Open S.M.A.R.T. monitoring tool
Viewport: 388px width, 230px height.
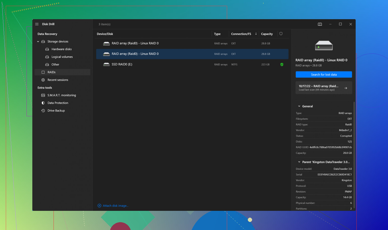(x=61, y=95)
